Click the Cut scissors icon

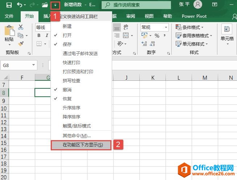click(21, 27)
